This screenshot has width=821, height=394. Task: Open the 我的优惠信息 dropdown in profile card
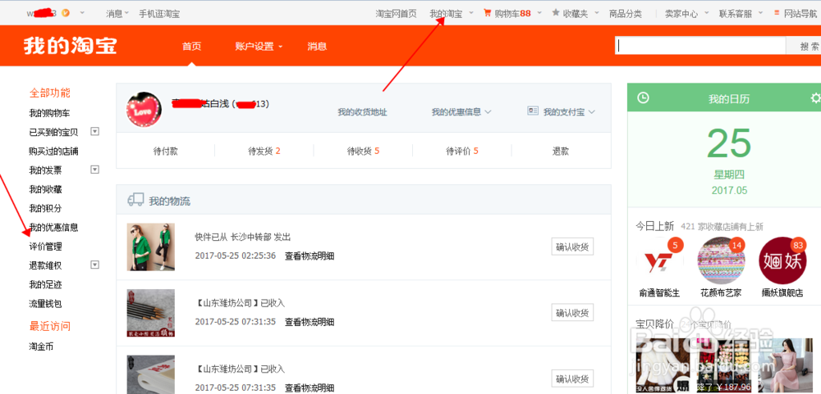pyautogui.click(x=461, y=112)
